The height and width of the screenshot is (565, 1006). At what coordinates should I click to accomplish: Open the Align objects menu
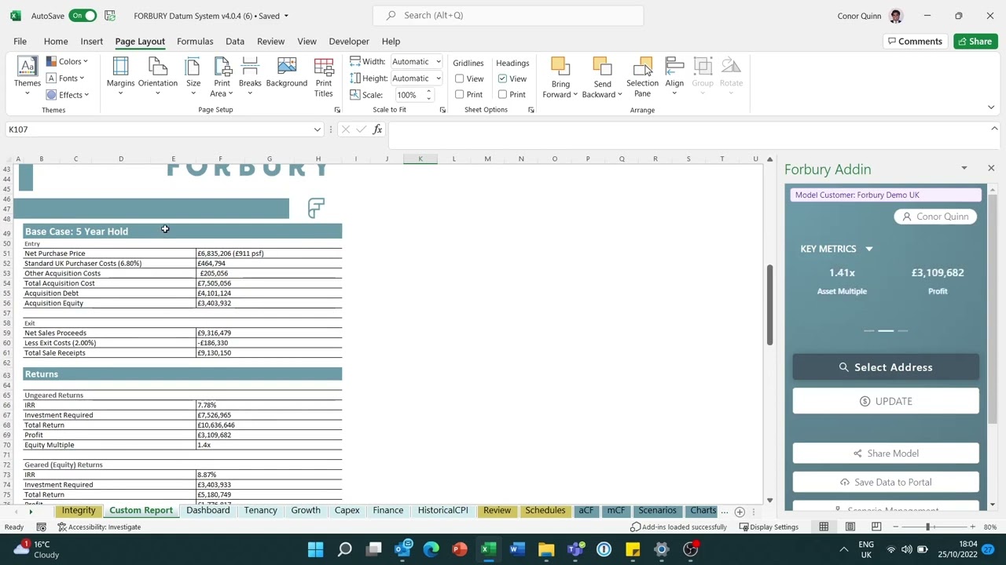click(674, 76)
